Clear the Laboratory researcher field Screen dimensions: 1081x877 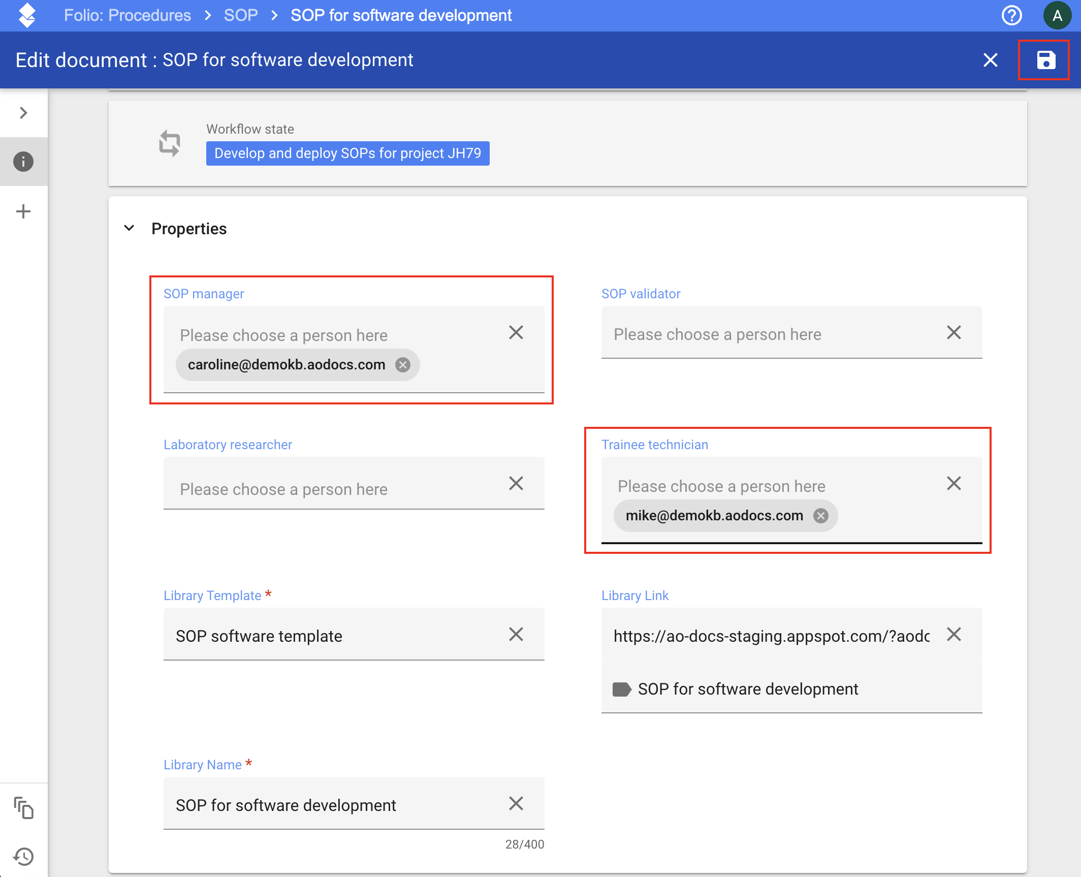click(x=516, y=483)
